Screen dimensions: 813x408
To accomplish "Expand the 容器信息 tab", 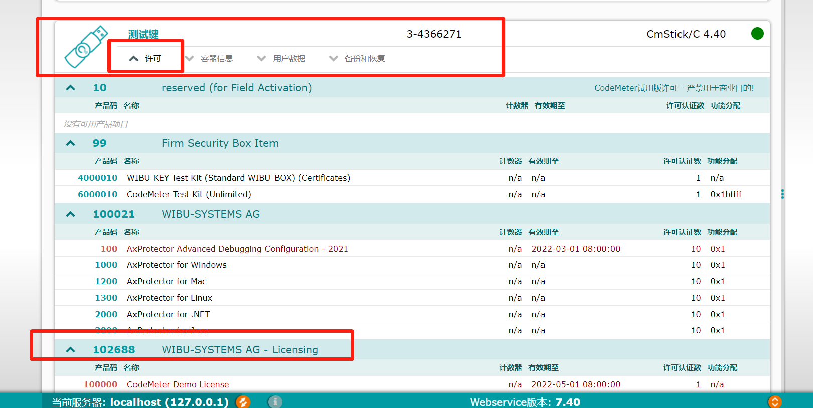I will (209, 59).
